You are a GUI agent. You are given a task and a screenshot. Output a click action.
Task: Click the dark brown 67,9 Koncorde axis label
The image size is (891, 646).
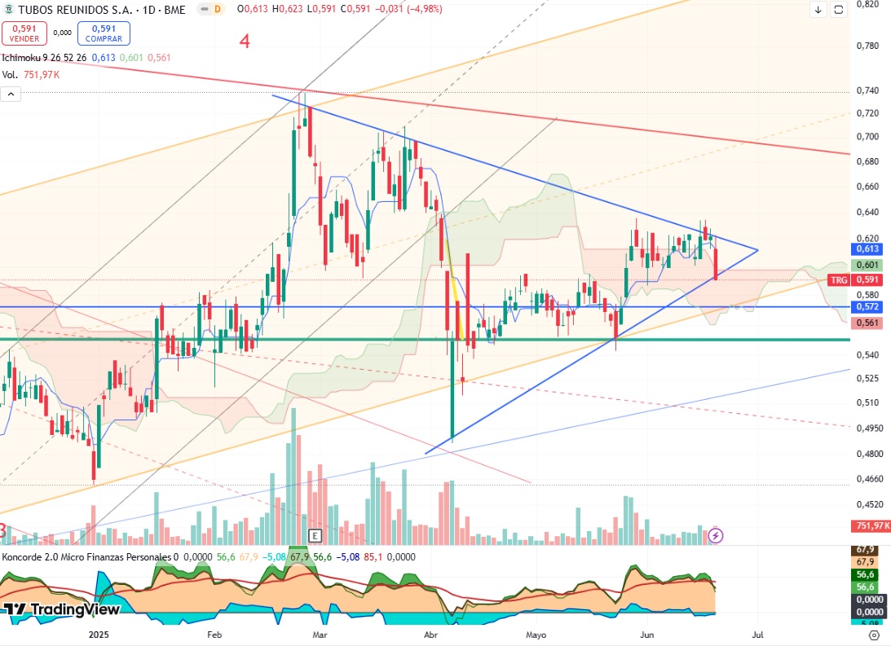click(x=866, y=550)
